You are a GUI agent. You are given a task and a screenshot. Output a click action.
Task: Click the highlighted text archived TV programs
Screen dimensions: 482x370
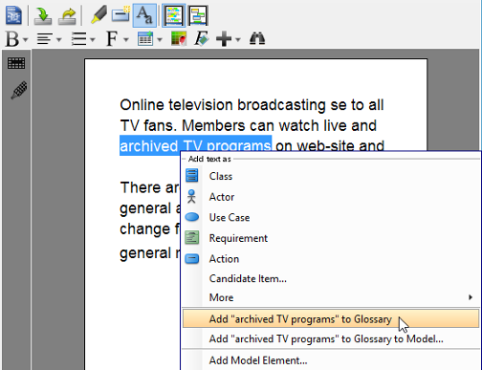point(195,145)
